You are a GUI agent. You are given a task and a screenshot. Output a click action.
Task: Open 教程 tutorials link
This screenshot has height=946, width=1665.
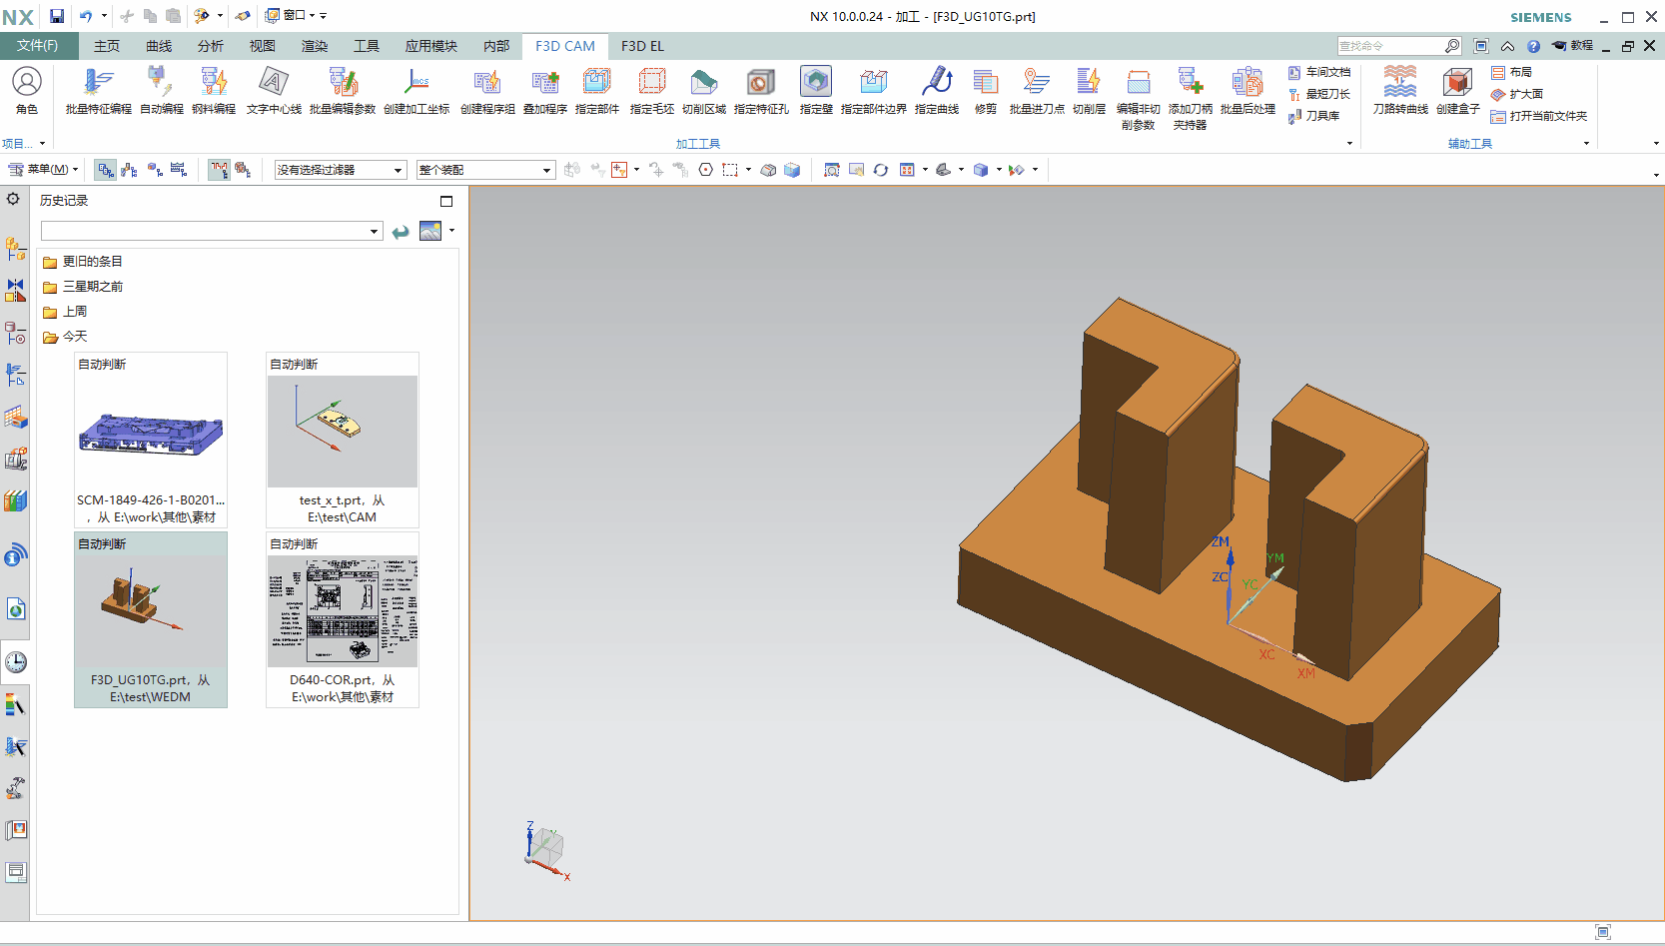tap(1573, 46)
